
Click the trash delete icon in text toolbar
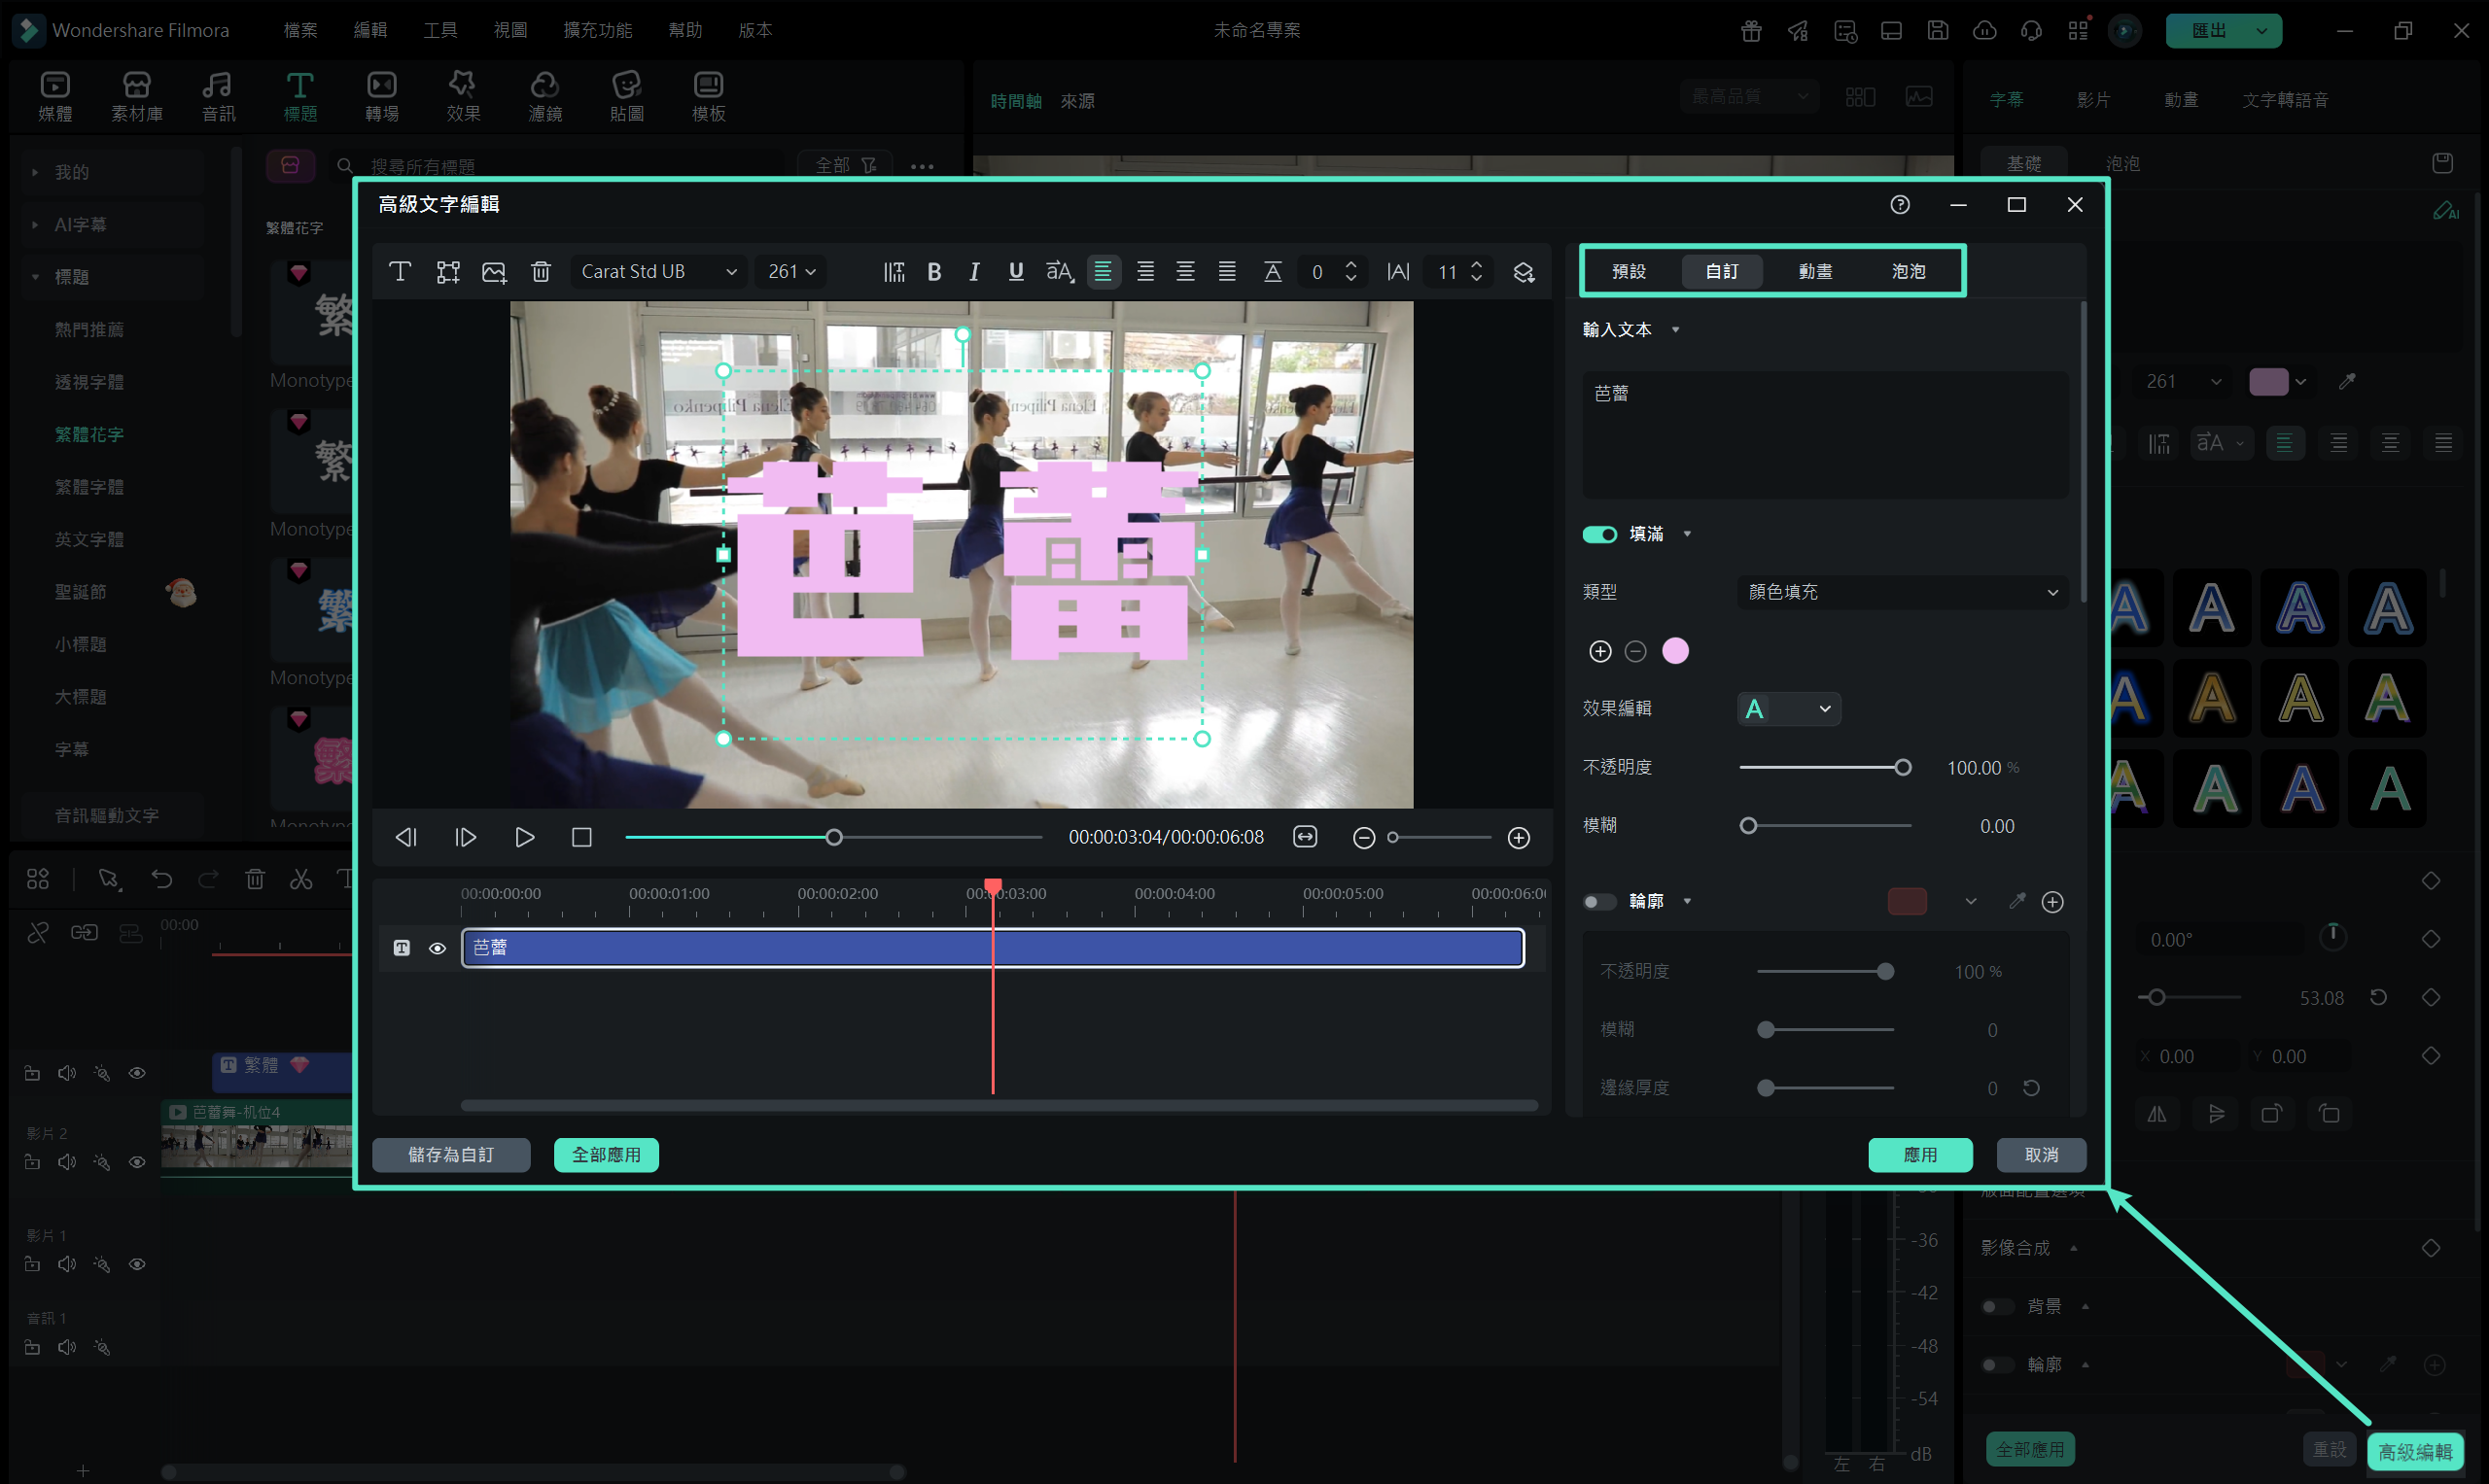coord(541,271)
